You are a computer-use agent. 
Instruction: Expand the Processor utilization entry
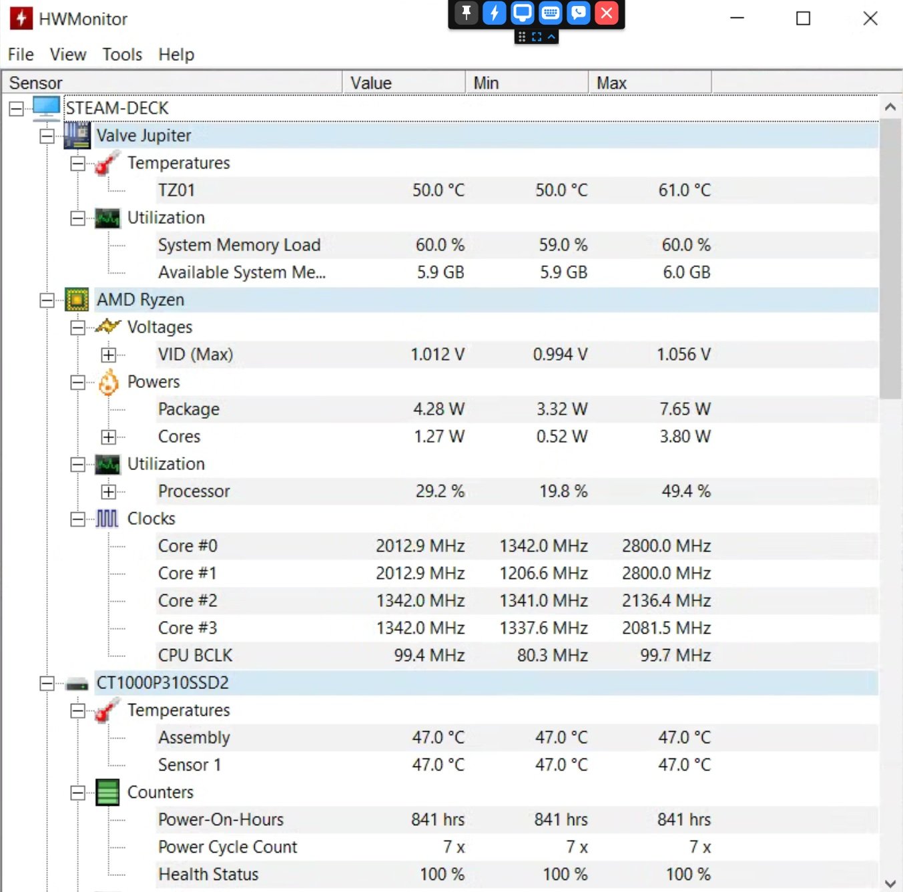(x=108, y=491)
